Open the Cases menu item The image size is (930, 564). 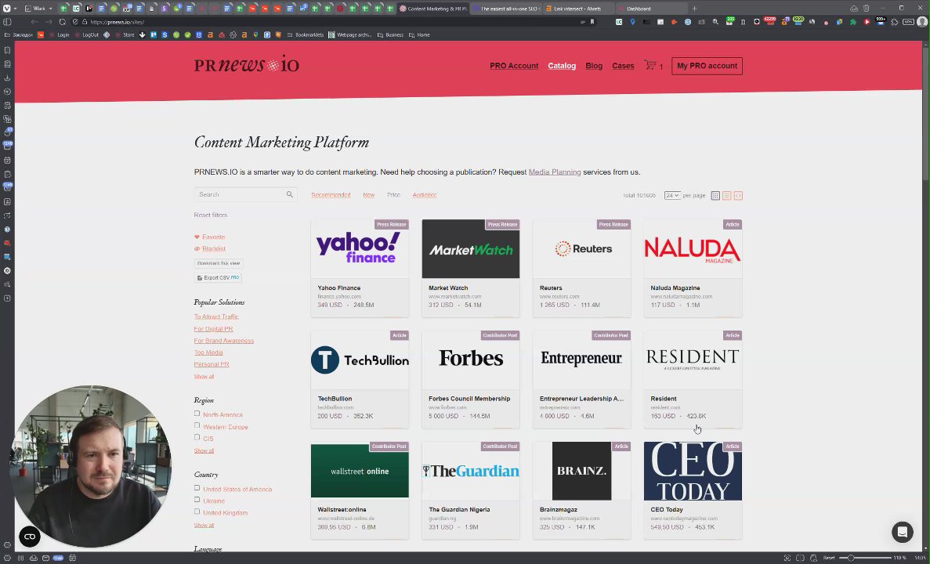pos(623,66)
